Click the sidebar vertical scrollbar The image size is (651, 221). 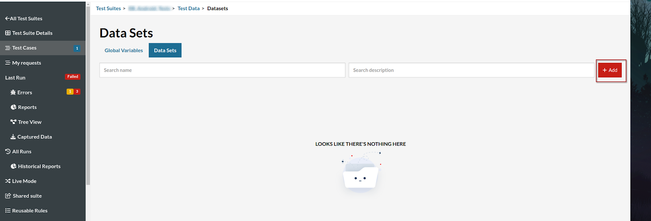pyautogui.click(x=88, y=94)
